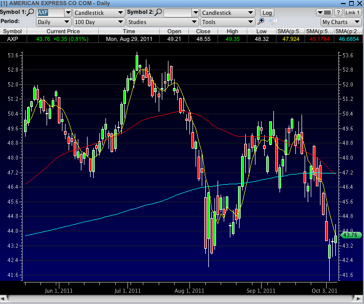Open the Tools menu

[x=227, y=22]
